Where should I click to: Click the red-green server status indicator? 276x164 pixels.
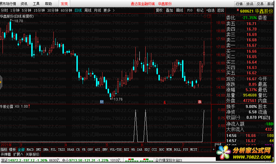(x=139, y=160)
